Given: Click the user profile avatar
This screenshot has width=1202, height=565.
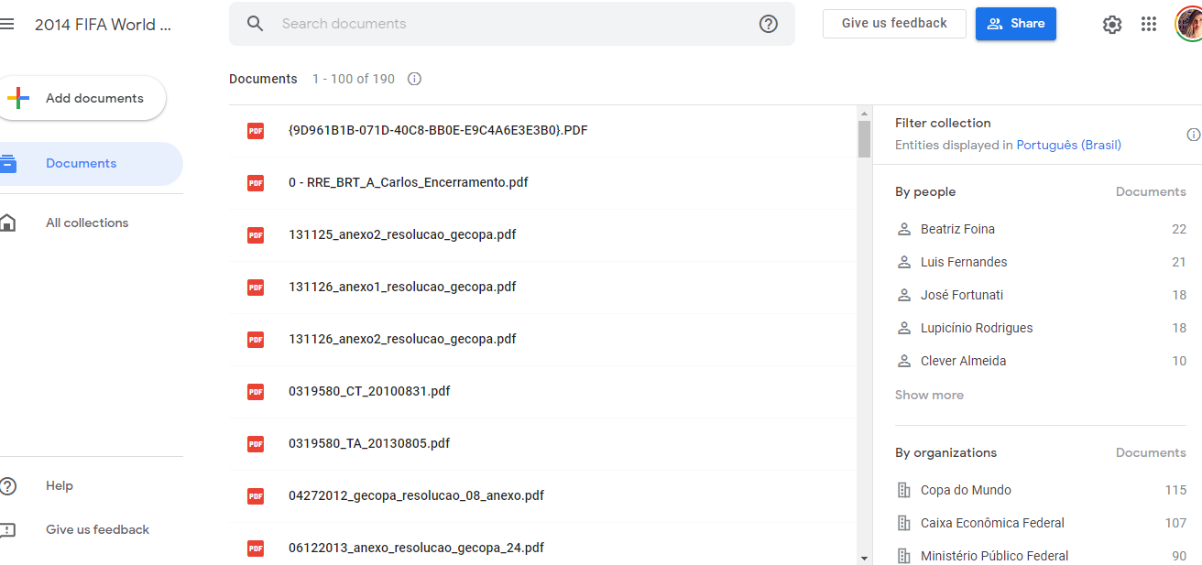Looking at the screenshot, I should click(1189, 25).
